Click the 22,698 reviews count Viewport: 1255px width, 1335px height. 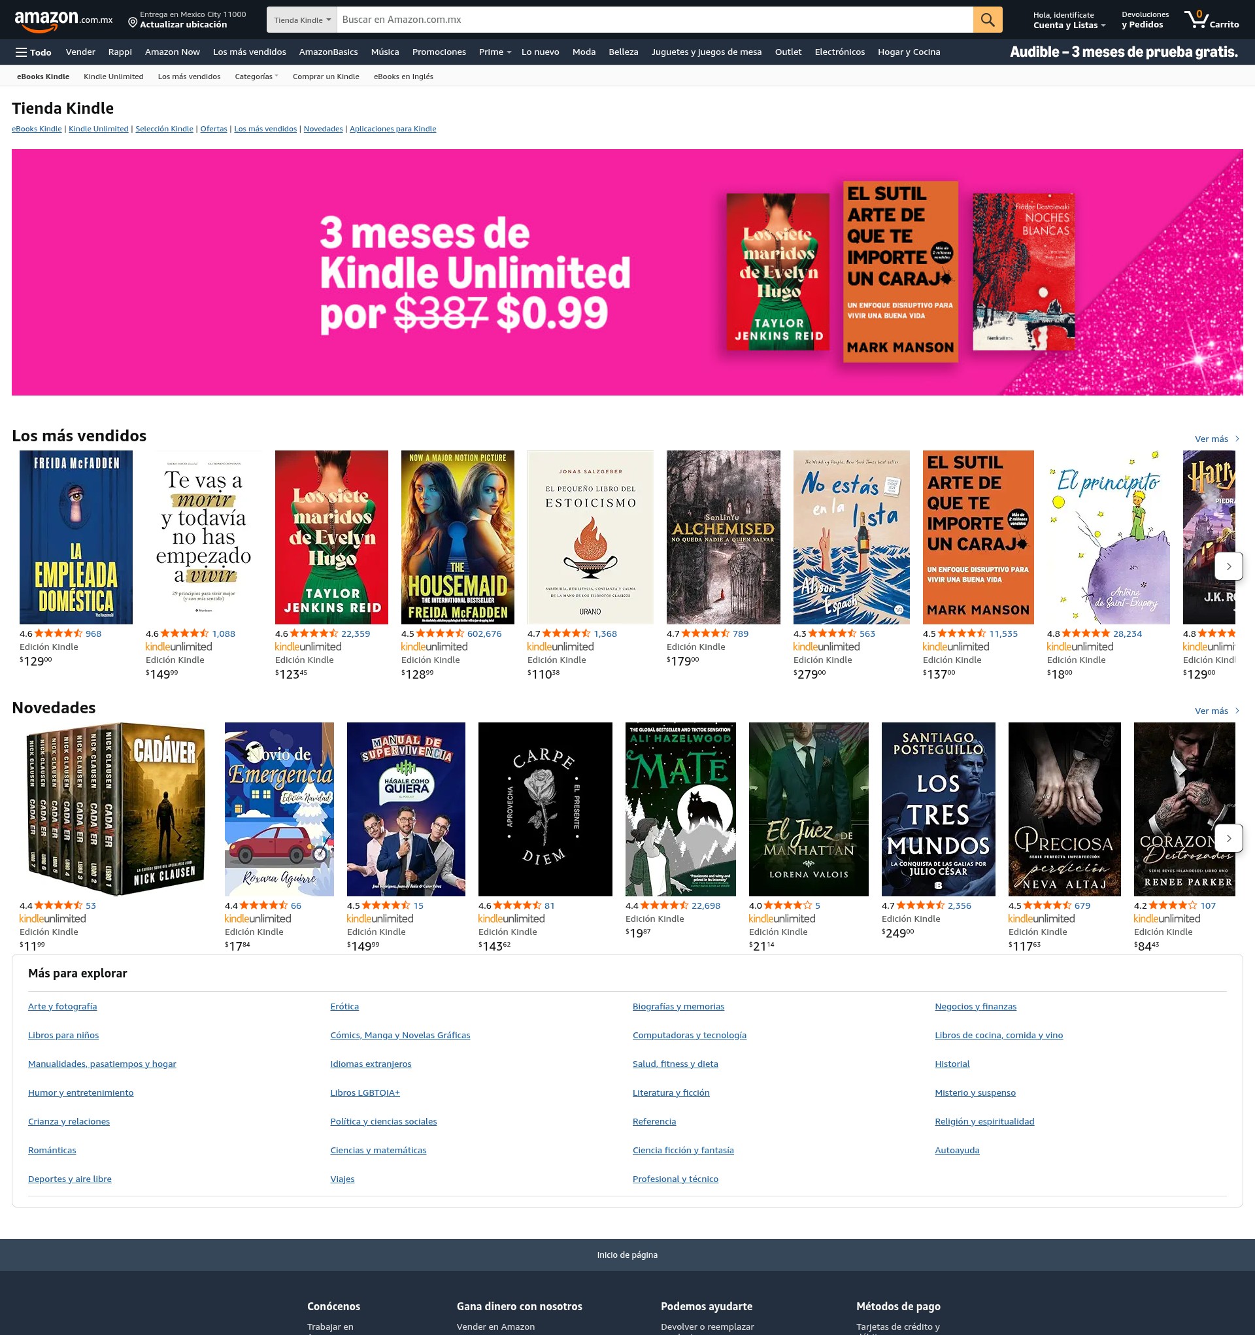(706, 905)
